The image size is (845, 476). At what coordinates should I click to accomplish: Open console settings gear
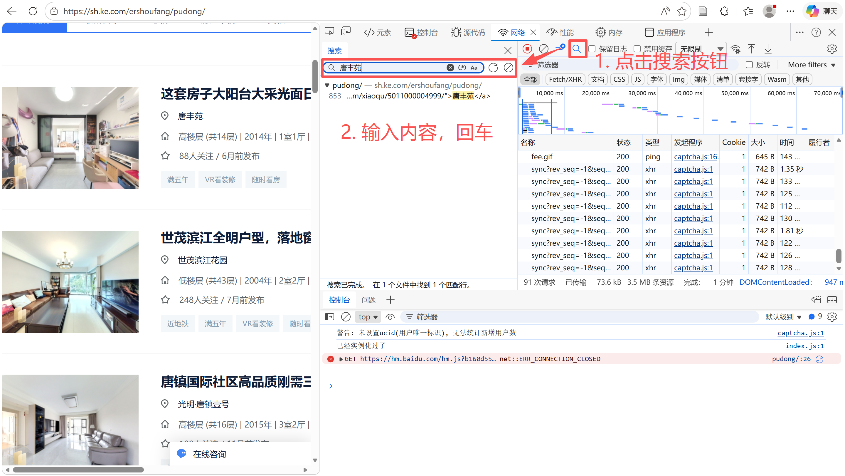point(832,317)
